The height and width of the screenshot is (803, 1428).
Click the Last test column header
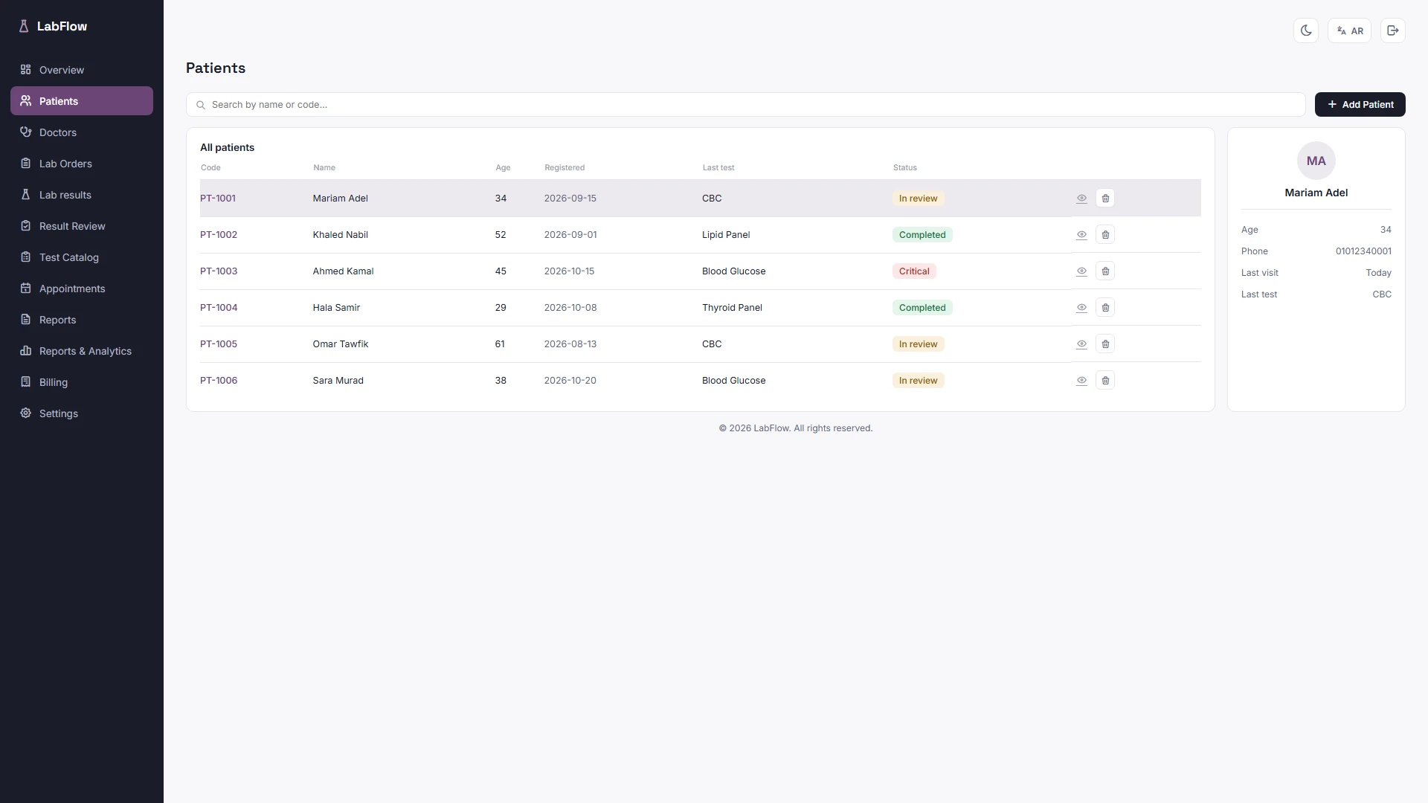(x=718, y=168)
